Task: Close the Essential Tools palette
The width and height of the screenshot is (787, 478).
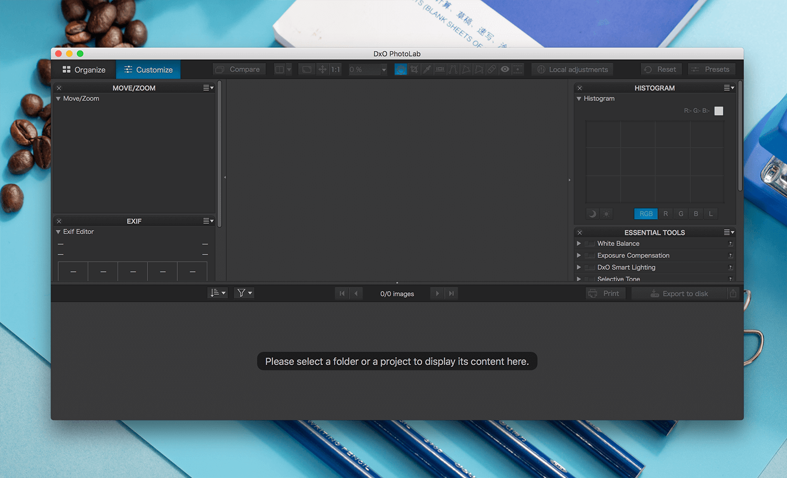Action: 580,232
